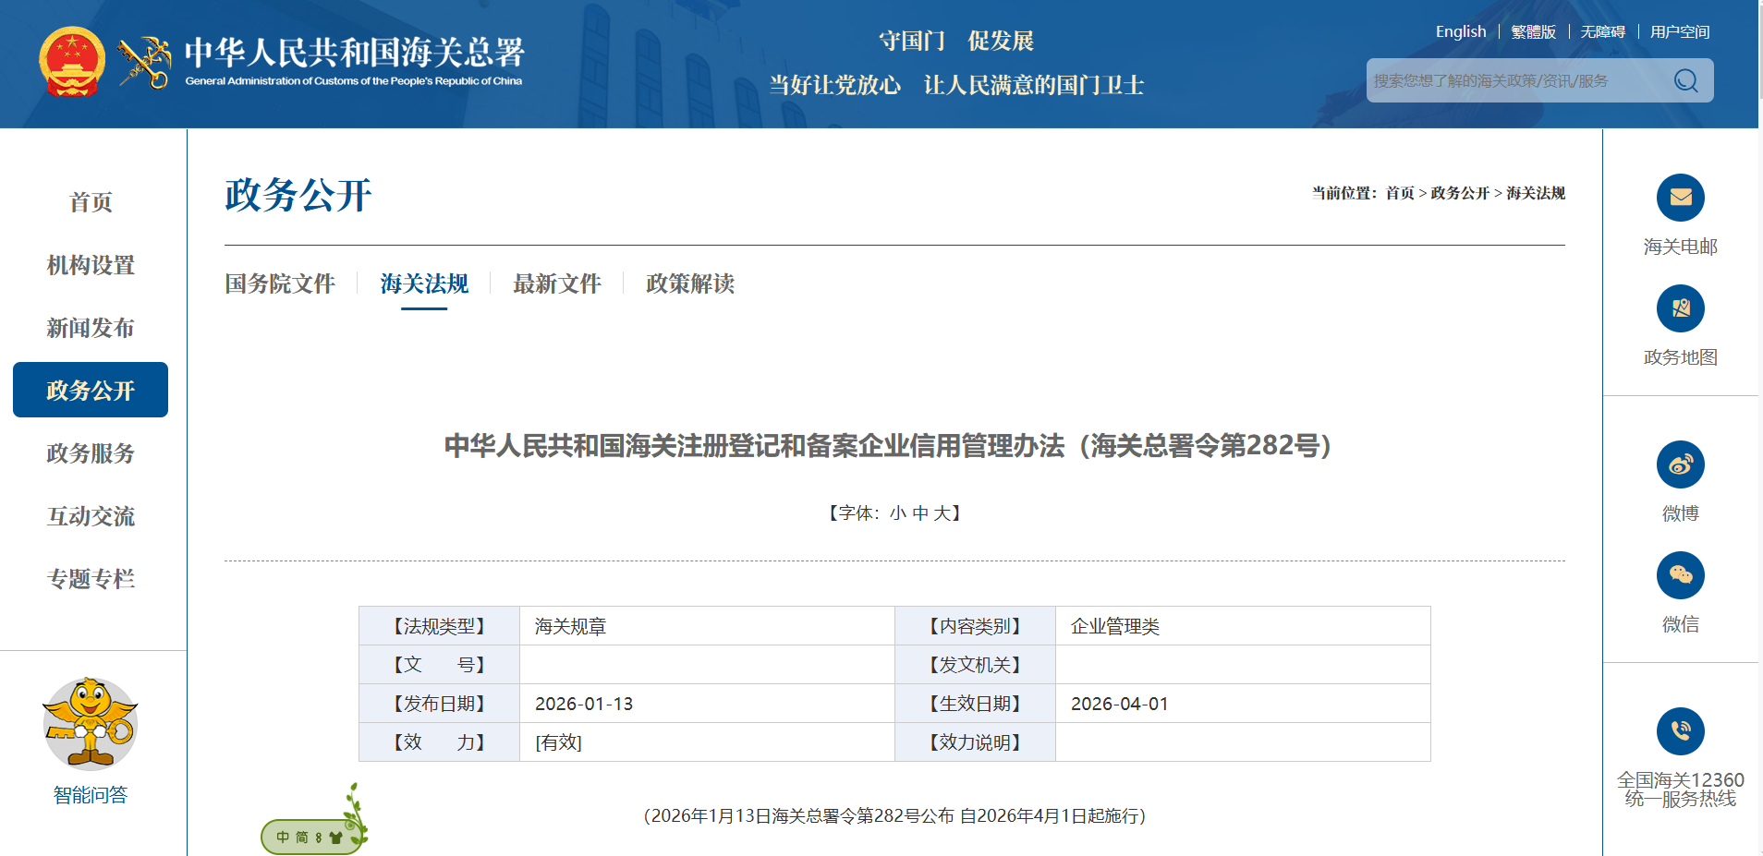This screenshot has height=856, width=1763.
Task: Open the 政策解读 tab
Action: coord(689,283)
